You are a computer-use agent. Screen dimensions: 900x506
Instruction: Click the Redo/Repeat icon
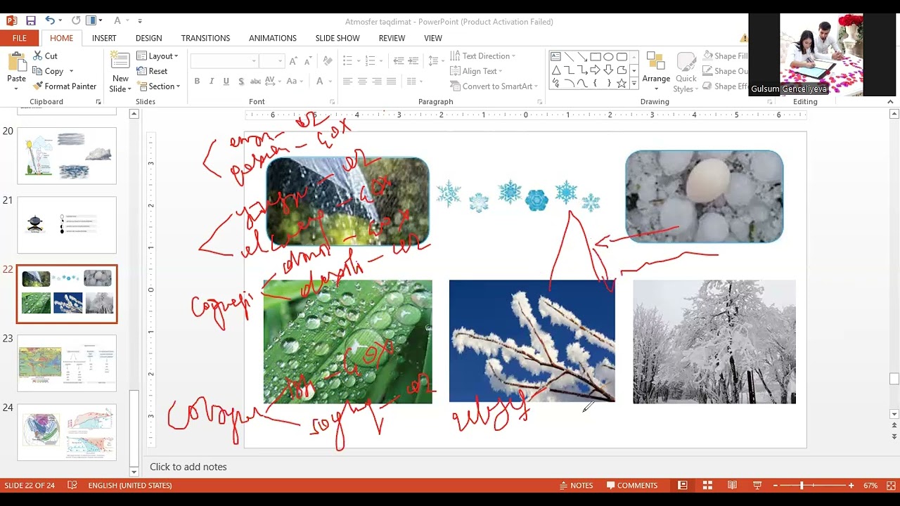pyautogui.click(x=76, y=21)
